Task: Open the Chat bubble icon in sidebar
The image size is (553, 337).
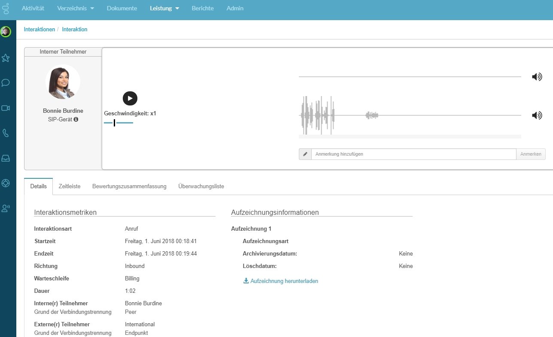Action: (x=6, y=83)
